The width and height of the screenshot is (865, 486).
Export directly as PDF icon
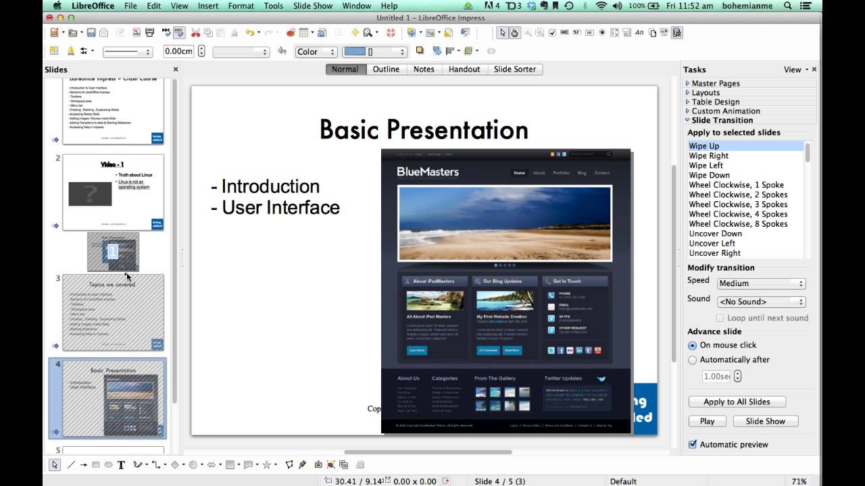(x=136, y=32)
